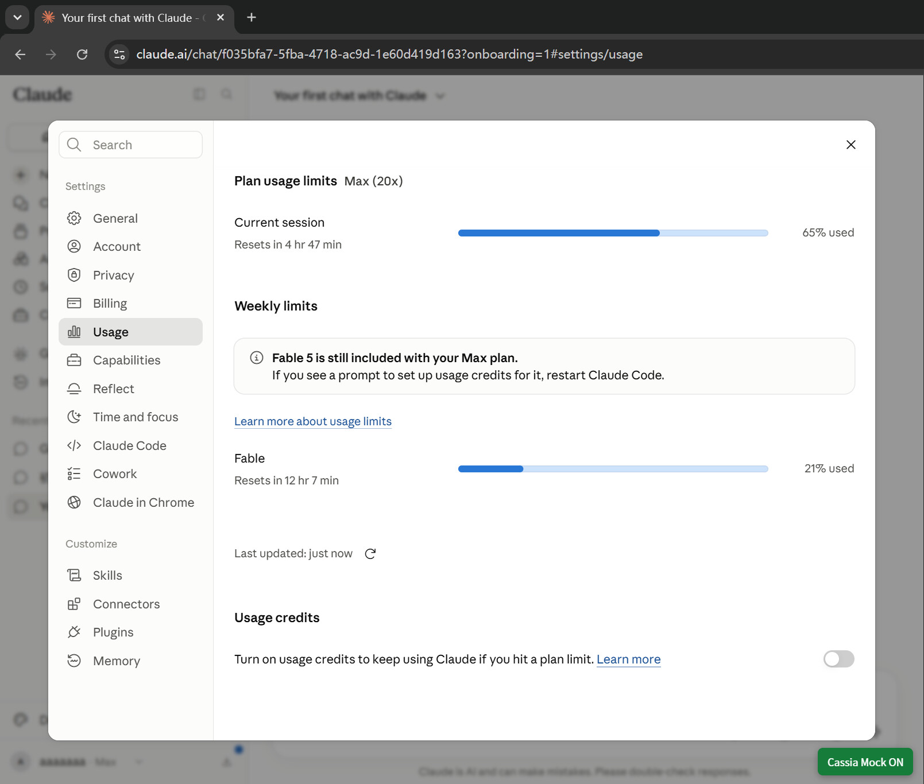Follow 'Learn more' link for usage credits

click(629, 659)
